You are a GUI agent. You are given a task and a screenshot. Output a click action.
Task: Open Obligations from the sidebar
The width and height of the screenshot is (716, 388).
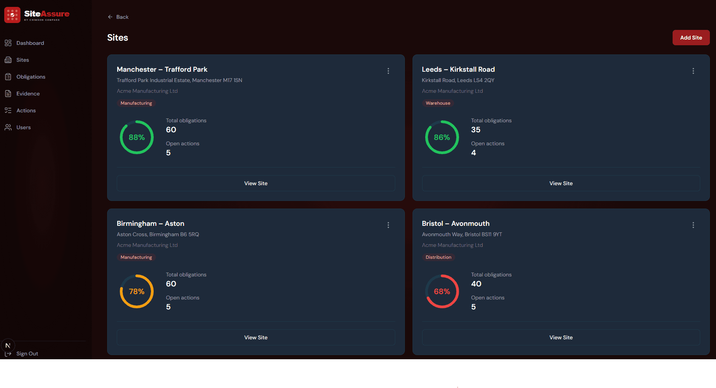(x=31, y=77)
